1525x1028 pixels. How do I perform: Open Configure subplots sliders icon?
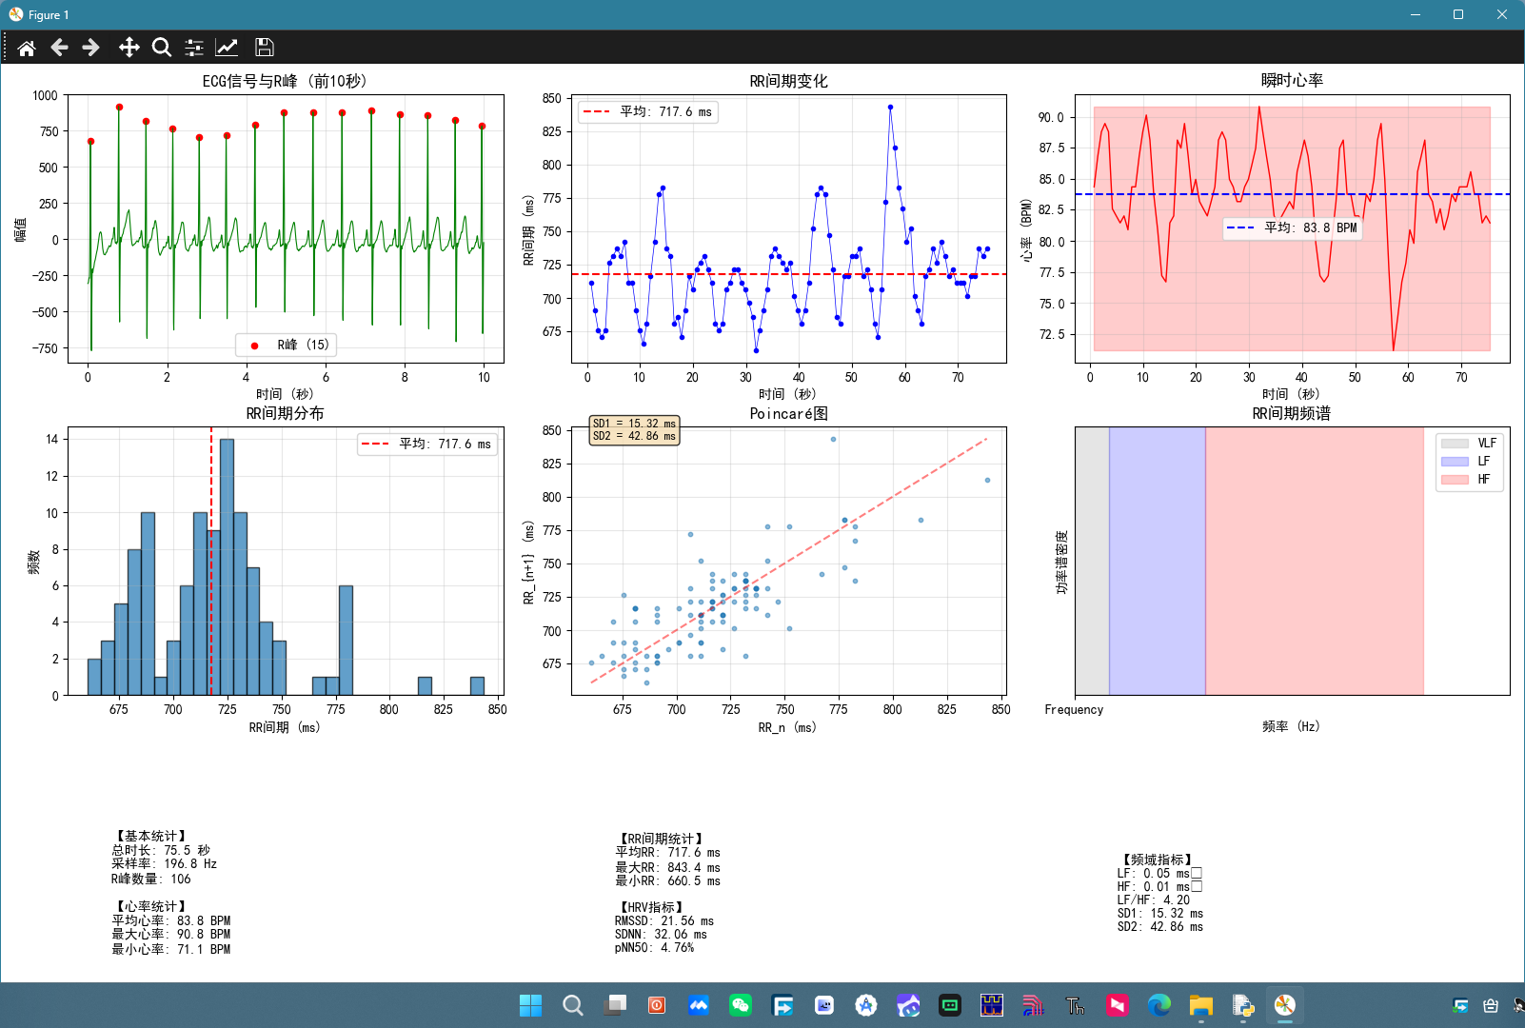tap(194, 48)
